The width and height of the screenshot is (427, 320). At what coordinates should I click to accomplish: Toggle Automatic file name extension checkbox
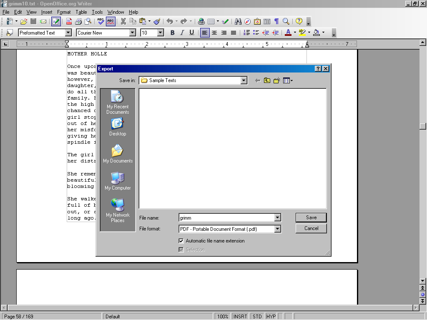181,241
